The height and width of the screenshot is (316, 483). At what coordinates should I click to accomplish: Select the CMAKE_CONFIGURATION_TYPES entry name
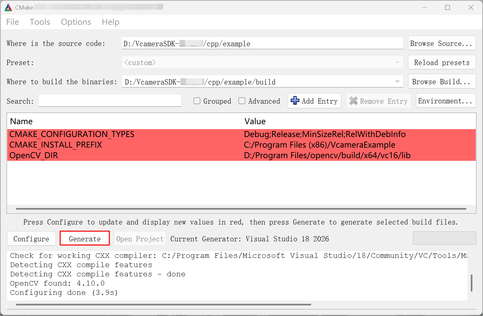click(x=72, y=134)
